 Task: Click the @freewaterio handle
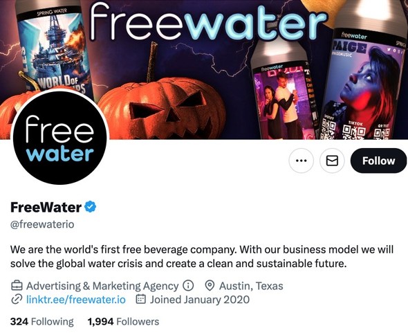click(x=42, y=224)
